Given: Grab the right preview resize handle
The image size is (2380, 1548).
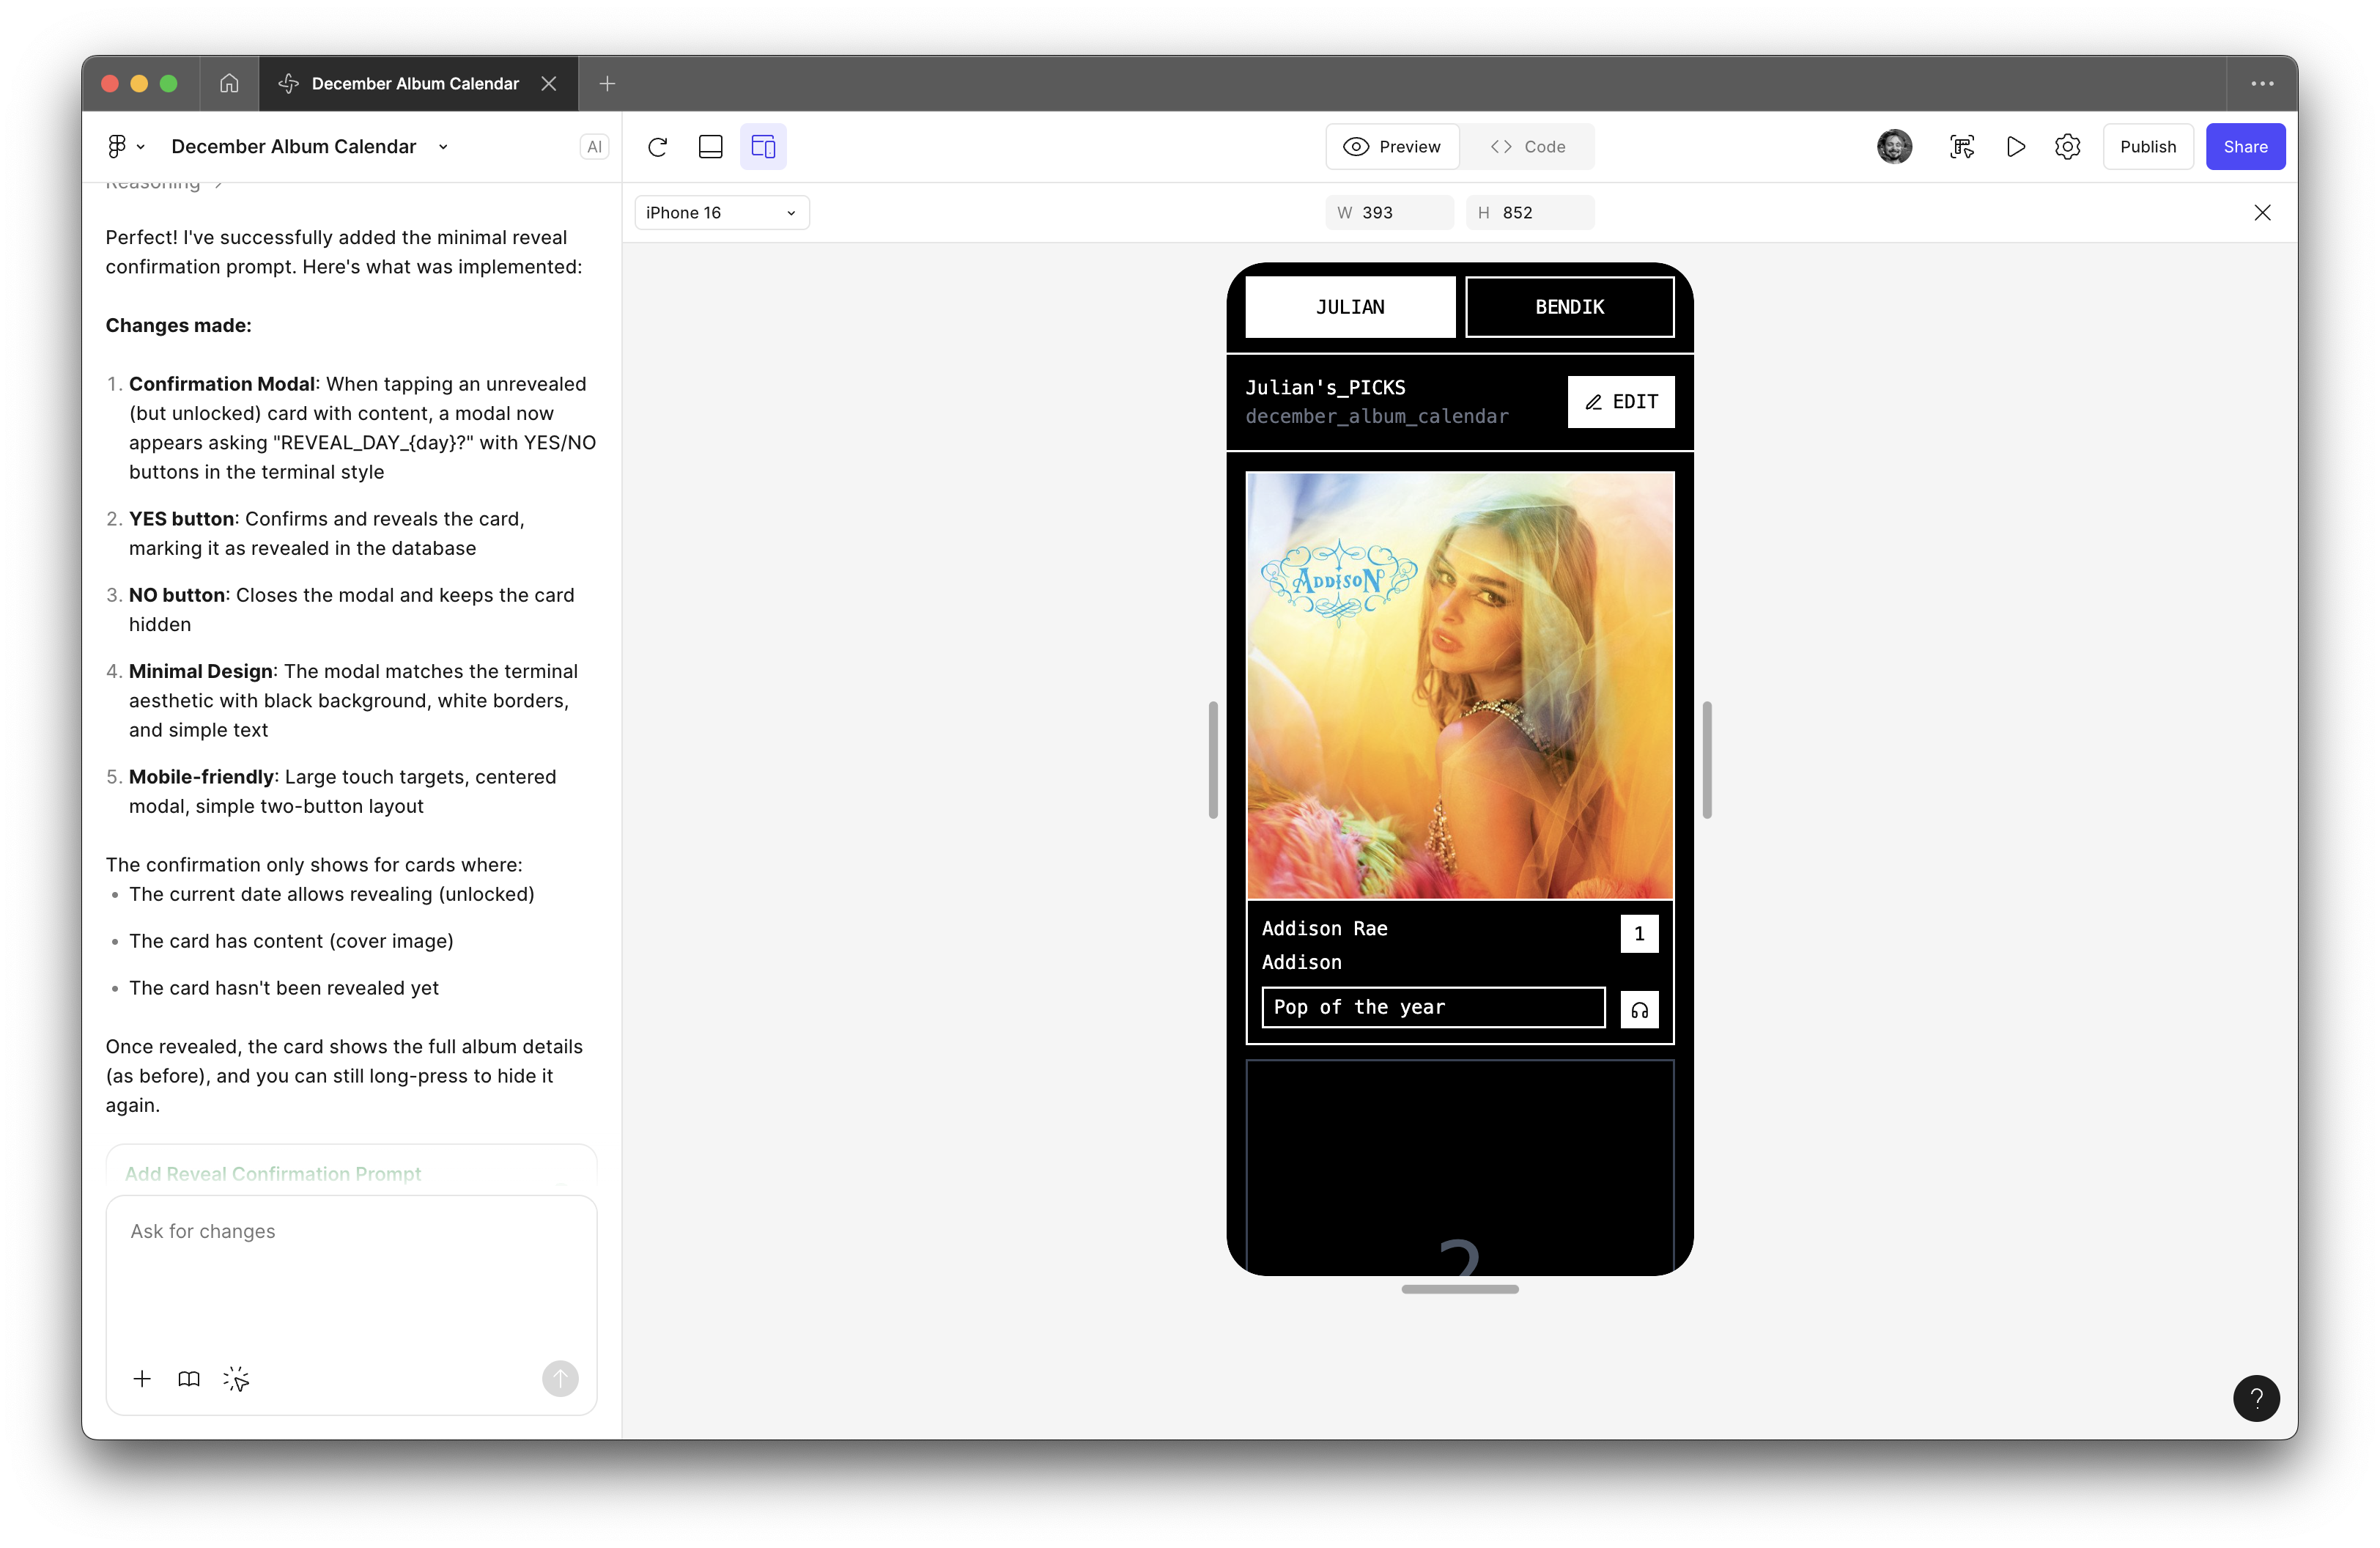Looking at the screenshot, I should [1707, 760].
